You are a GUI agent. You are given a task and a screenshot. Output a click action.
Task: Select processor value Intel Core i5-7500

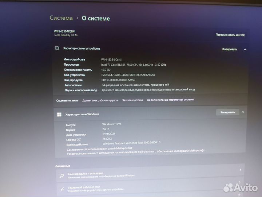134,65
